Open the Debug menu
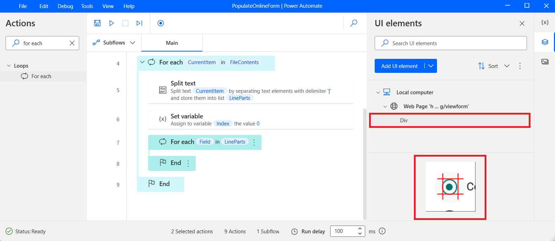555x241 pixels. tap(65, 6)
